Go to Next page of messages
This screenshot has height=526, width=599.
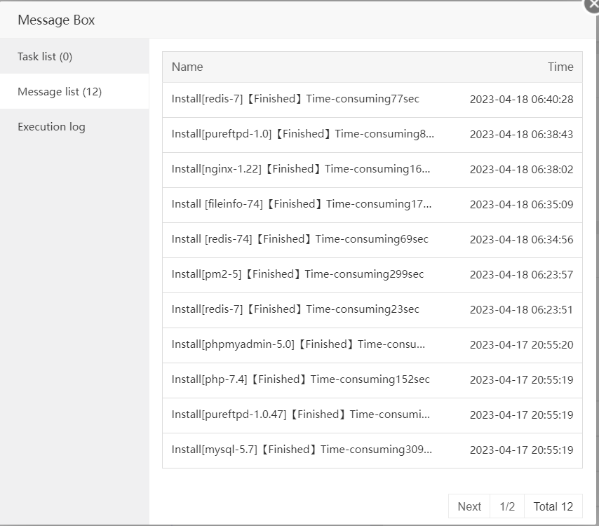pos(469,506)
